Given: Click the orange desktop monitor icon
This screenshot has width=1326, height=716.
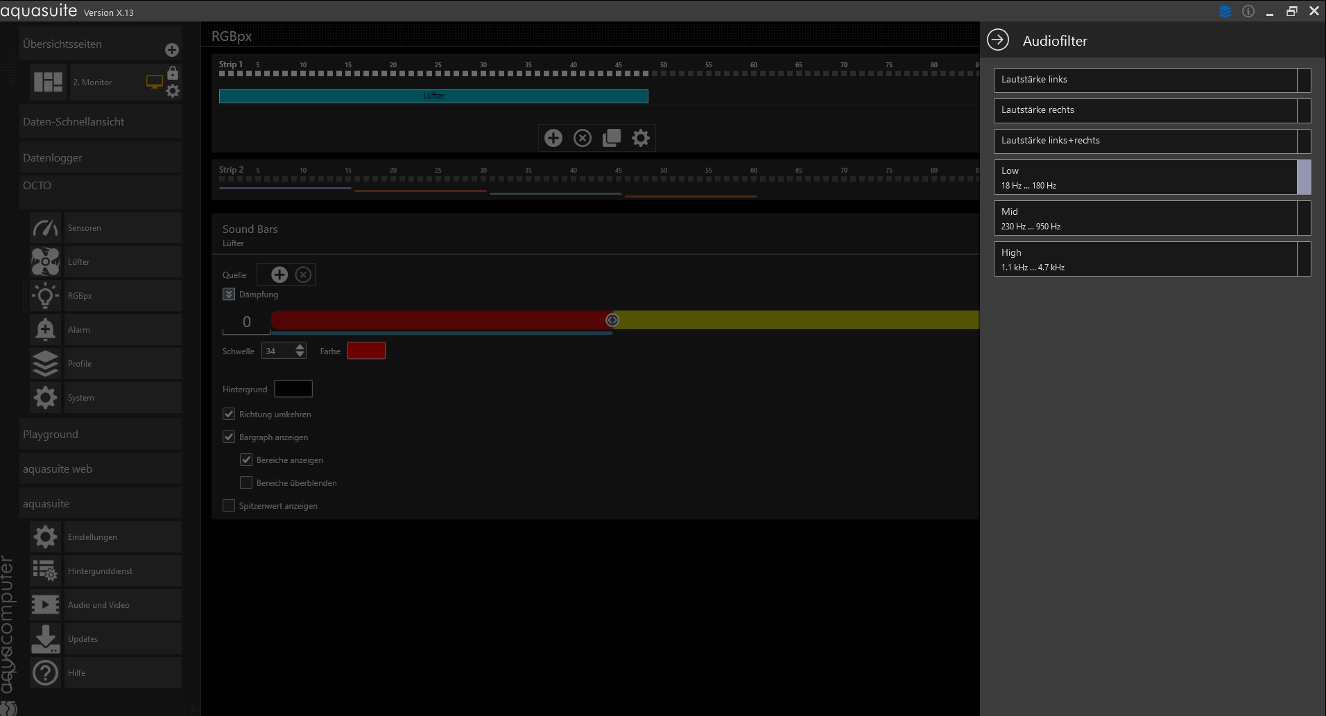Looking at the screenshot, I should click(x=155, y=82).
